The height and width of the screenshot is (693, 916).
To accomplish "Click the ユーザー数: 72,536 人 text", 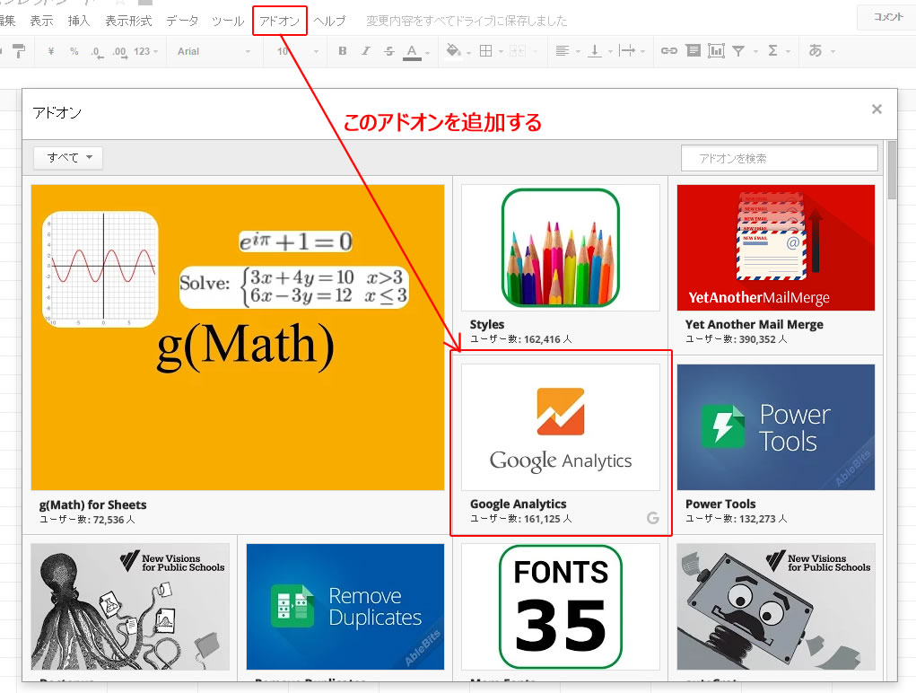I will click(87, 520).
